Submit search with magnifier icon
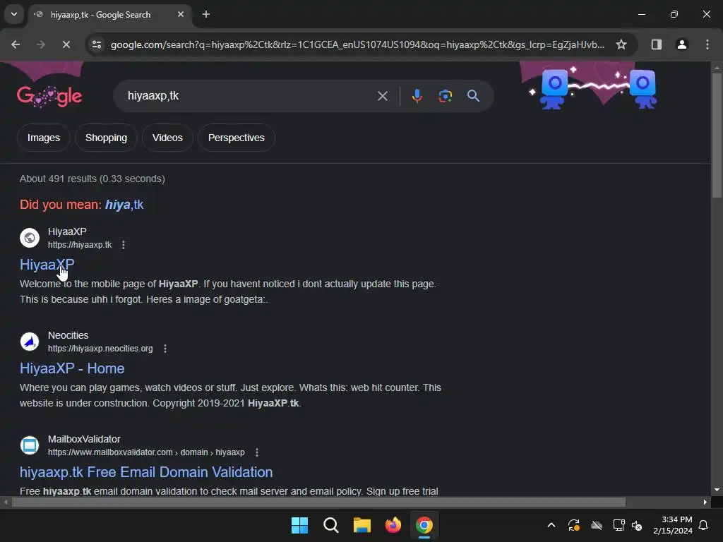723x542 pixels. tap(473, 96)
